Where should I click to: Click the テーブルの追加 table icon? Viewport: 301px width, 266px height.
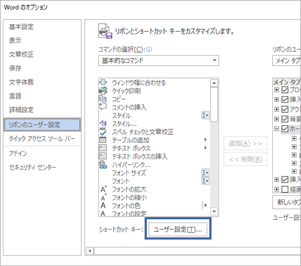[x=103, y=139]
